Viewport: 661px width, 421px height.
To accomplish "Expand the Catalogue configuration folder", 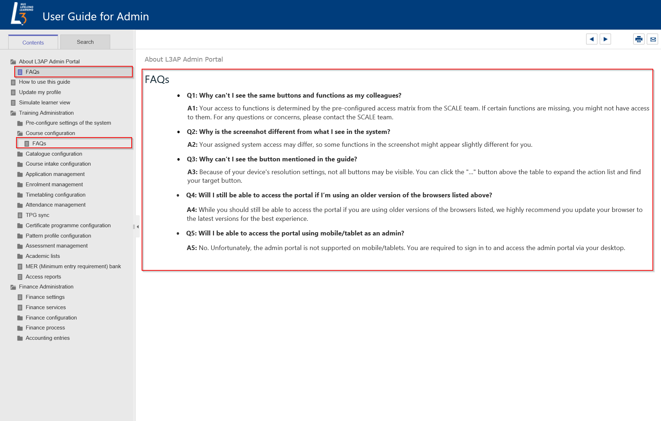I will point(20,154).
